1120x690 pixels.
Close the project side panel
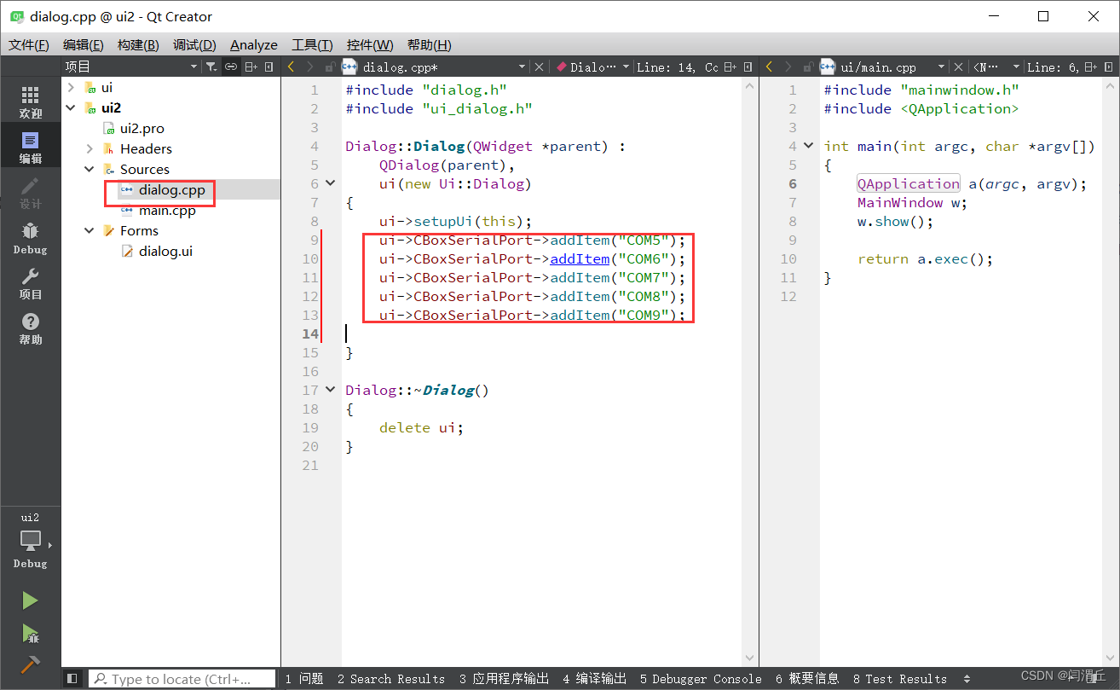pyautogui.click(x=269, y=67)
